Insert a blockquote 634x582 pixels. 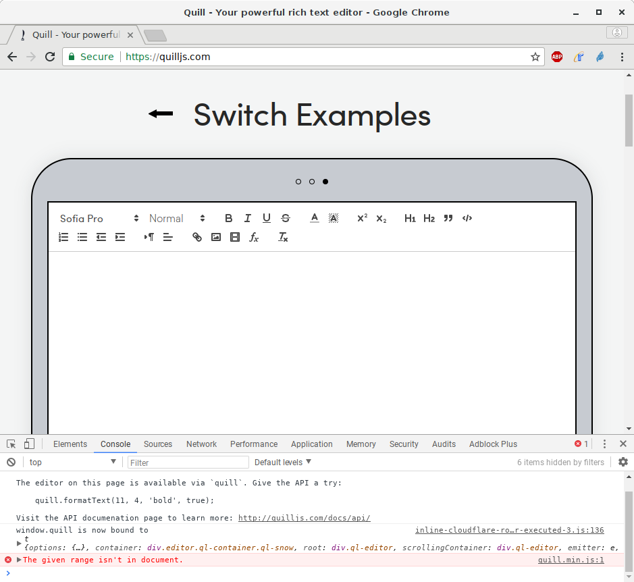448,218
